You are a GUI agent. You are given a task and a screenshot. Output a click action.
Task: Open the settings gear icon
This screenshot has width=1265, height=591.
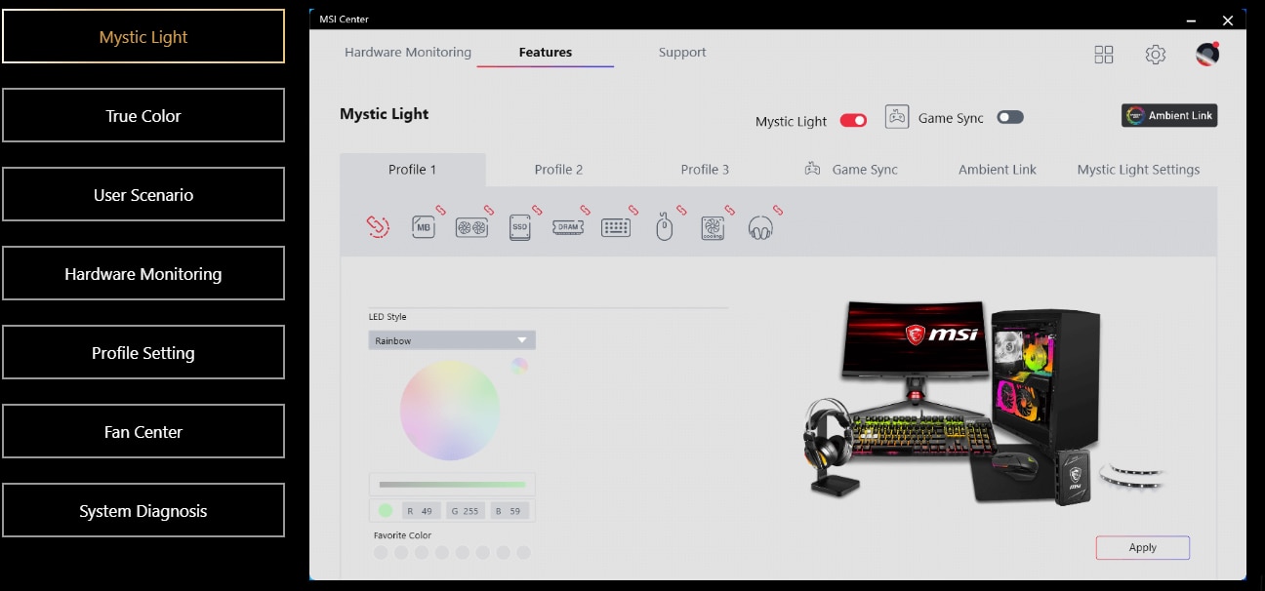click(1156, 55)
